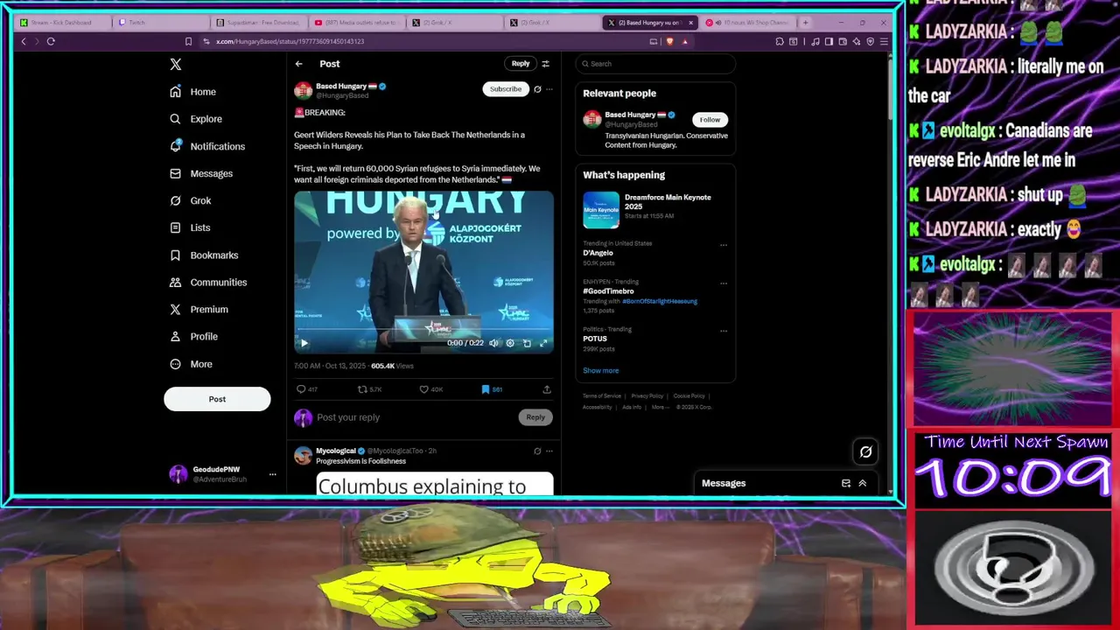This screenshot has height=630, width=1120.
Task: Click the X search field
Action: click(655, 64)
